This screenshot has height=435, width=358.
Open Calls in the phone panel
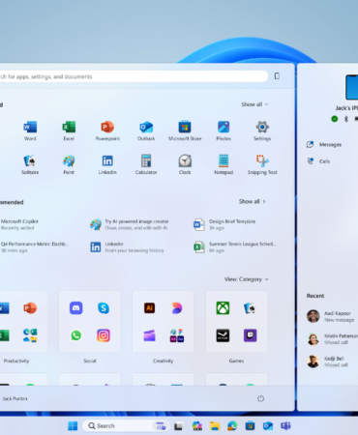[318, 161]
